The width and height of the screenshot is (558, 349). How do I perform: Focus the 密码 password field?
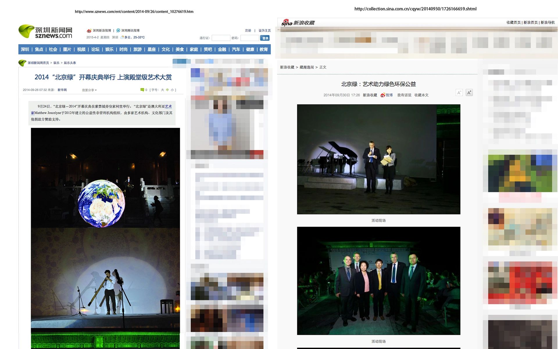(250, 38)
